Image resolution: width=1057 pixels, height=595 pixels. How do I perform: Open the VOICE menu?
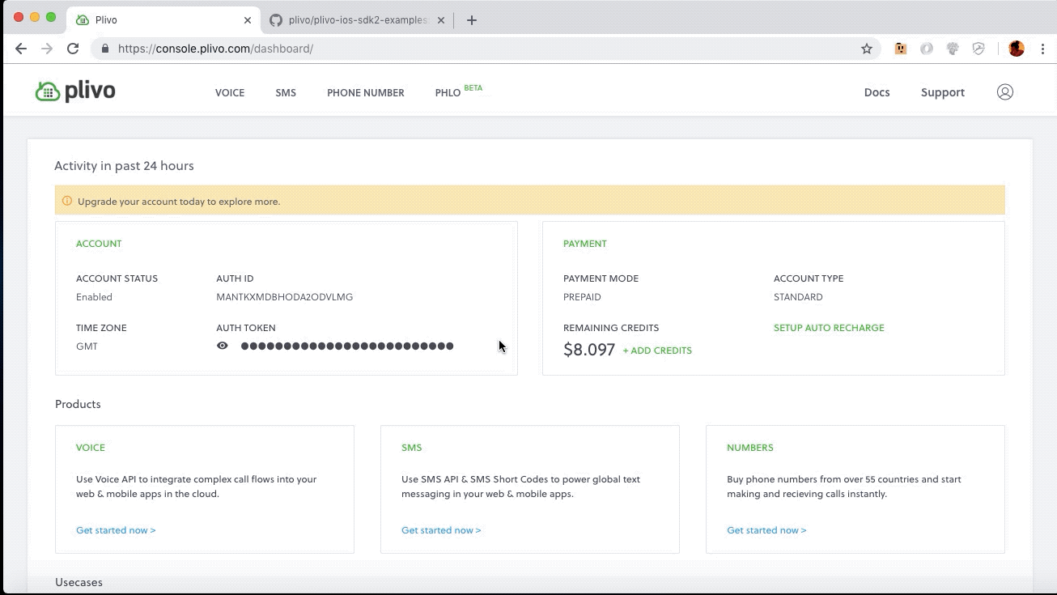230,93
